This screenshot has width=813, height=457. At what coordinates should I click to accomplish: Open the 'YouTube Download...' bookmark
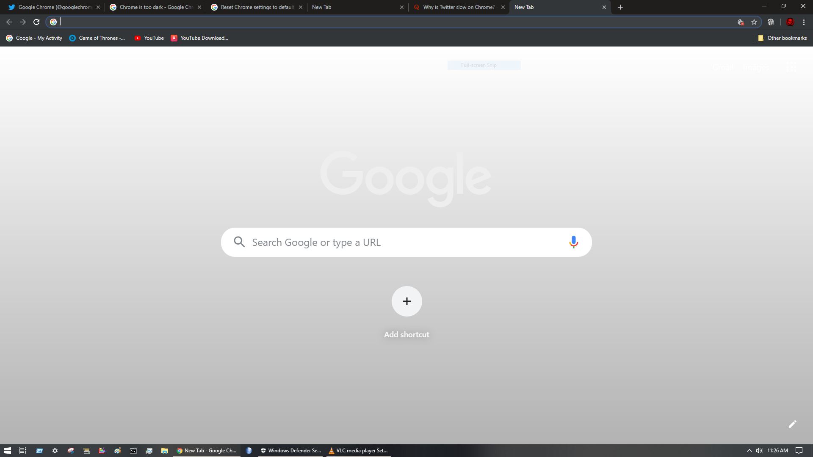[199, 38]
